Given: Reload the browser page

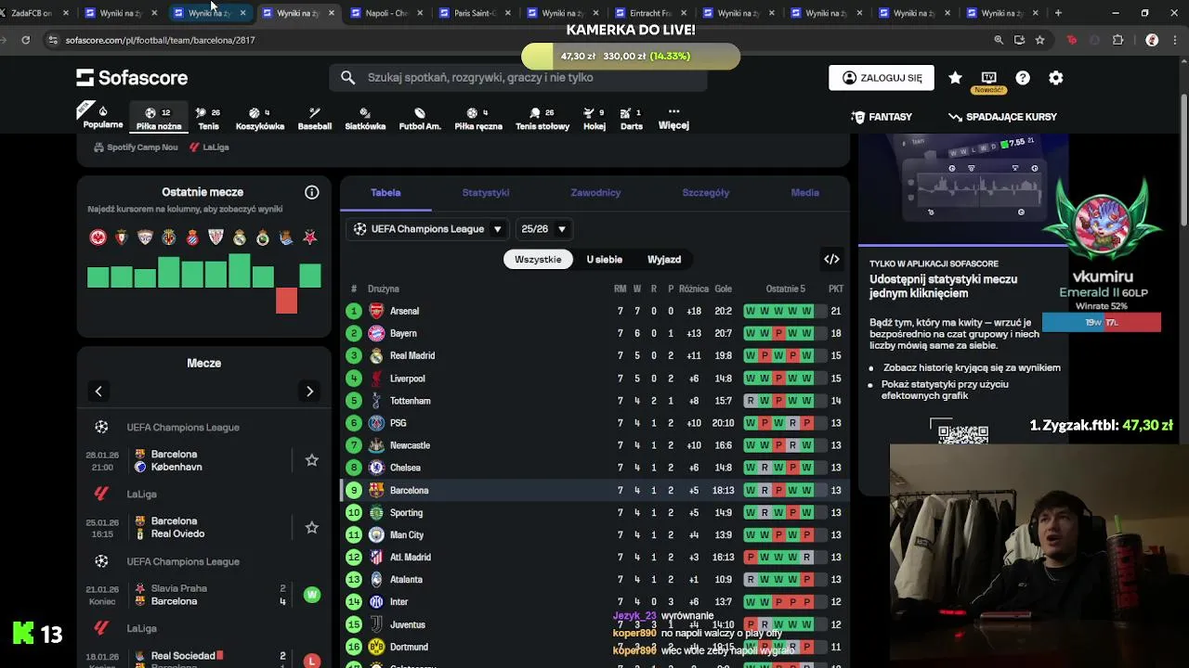Looking at the screenshot, I should tap(25, 40).
